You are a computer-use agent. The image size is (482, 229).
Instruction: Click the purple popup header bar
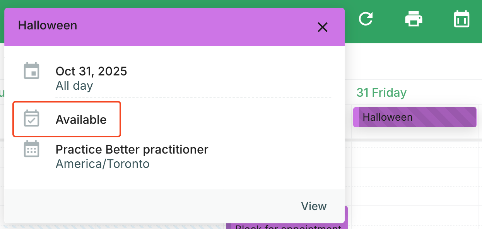click(x=193, y=26)
